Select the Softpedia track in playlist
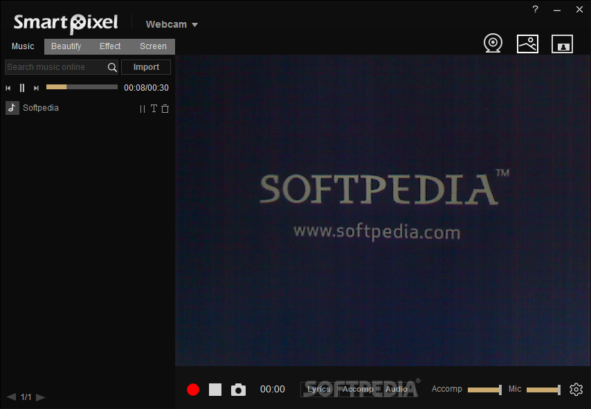591x409 pixels. pyautogui.click(x=87, y=108)
